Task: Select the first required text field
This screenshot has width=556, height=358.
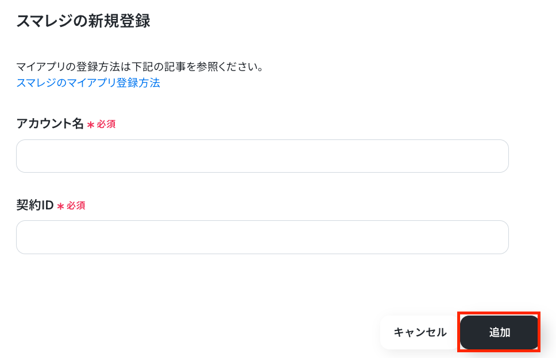Action: (x=262, y=156)
